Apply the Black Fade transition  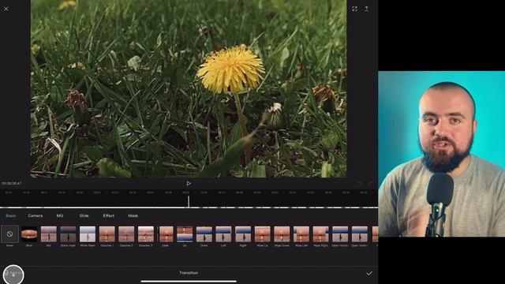point(68,234)
